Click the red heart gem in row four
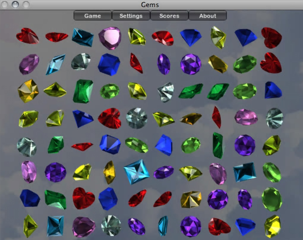Viewport: 303px width, 240px height. (x=110, y=118)
